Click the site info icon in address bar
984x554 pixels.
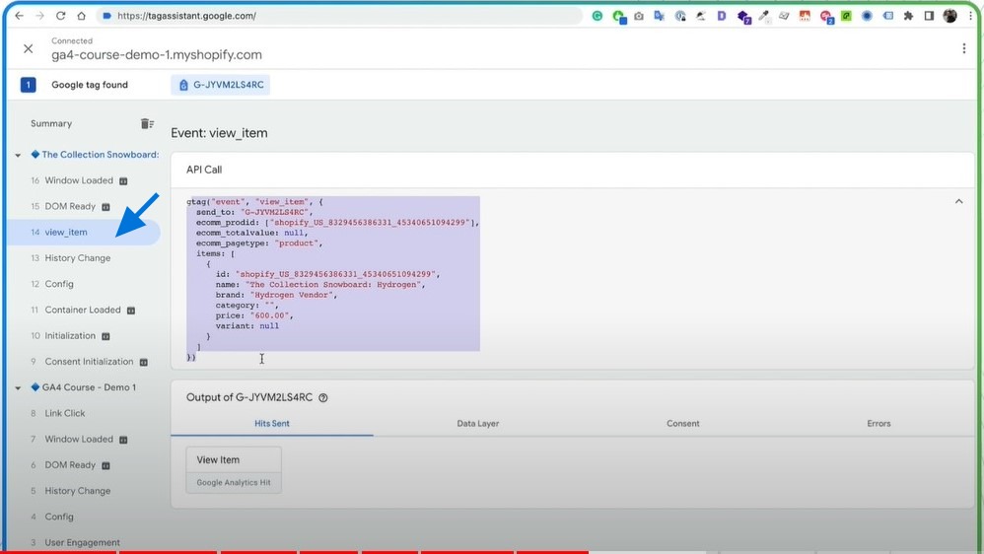[x=107, y=16]
